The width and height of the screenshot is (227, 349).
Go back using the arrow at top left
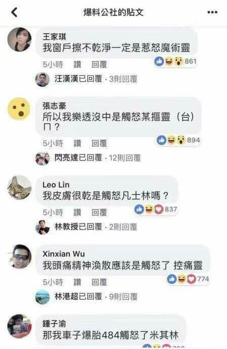15,12
